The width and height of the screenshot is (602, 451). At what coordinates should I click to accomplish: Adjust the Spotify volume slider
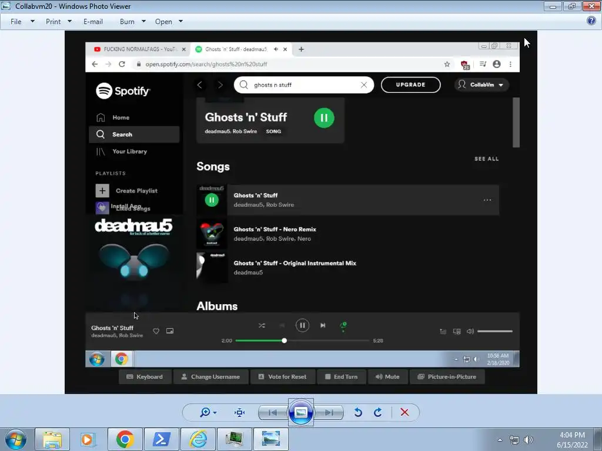pyautogui.click(x=495, y=331)
